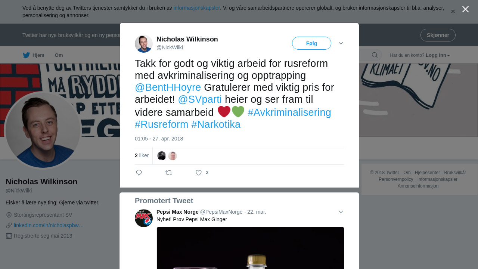This screenshot has height=269, width=478.
Task: Click the informasjonskapsler link in notice
Action: point(197,8)
